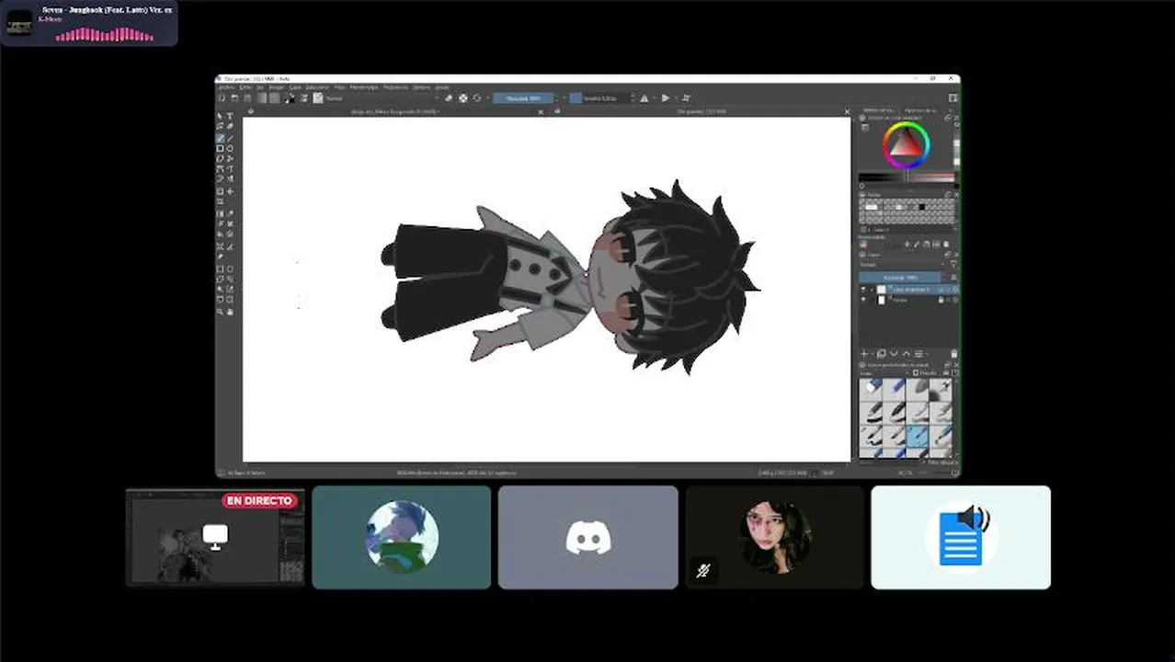The image size is (1175, 662).
Task: Select the Rectangle shape tool
Action: (220, 148)
